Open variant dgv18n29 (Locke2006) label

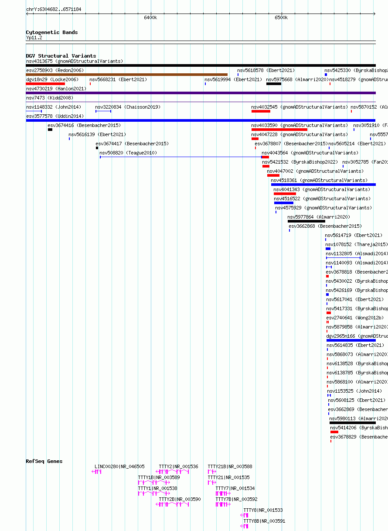(52, 79)
